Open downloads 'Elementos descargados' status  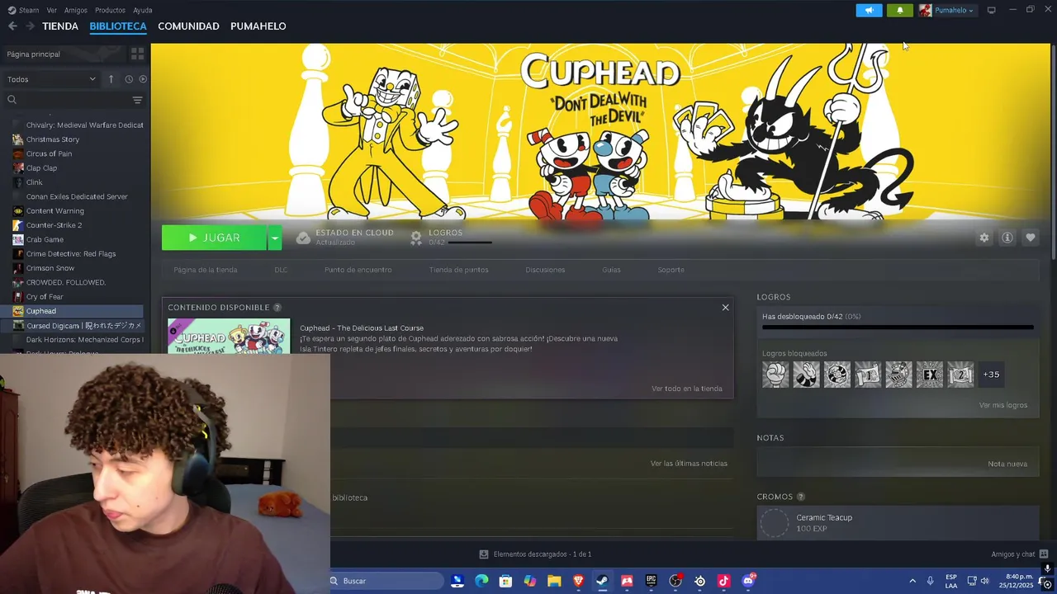(x=535, y=554)
